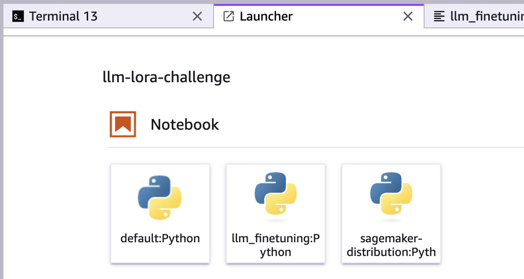Click the orange Notebook section icon

point(123,124)
